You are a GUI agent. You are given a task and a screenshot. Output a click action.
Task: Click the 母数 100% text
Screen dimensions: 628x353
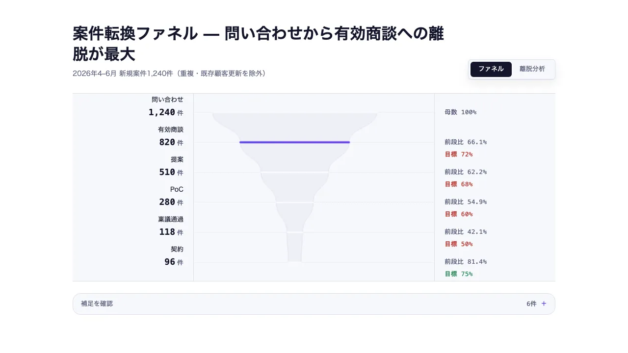pos(461,112)
